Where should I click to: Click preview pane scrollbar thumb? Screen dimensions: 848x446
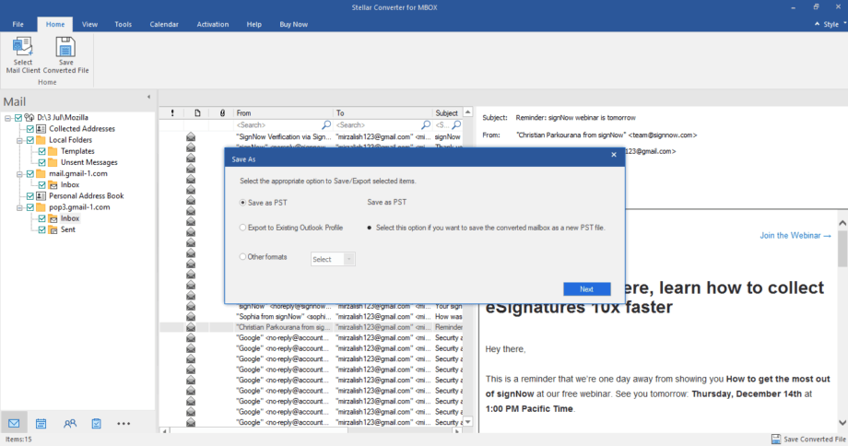tap(842, 248)
